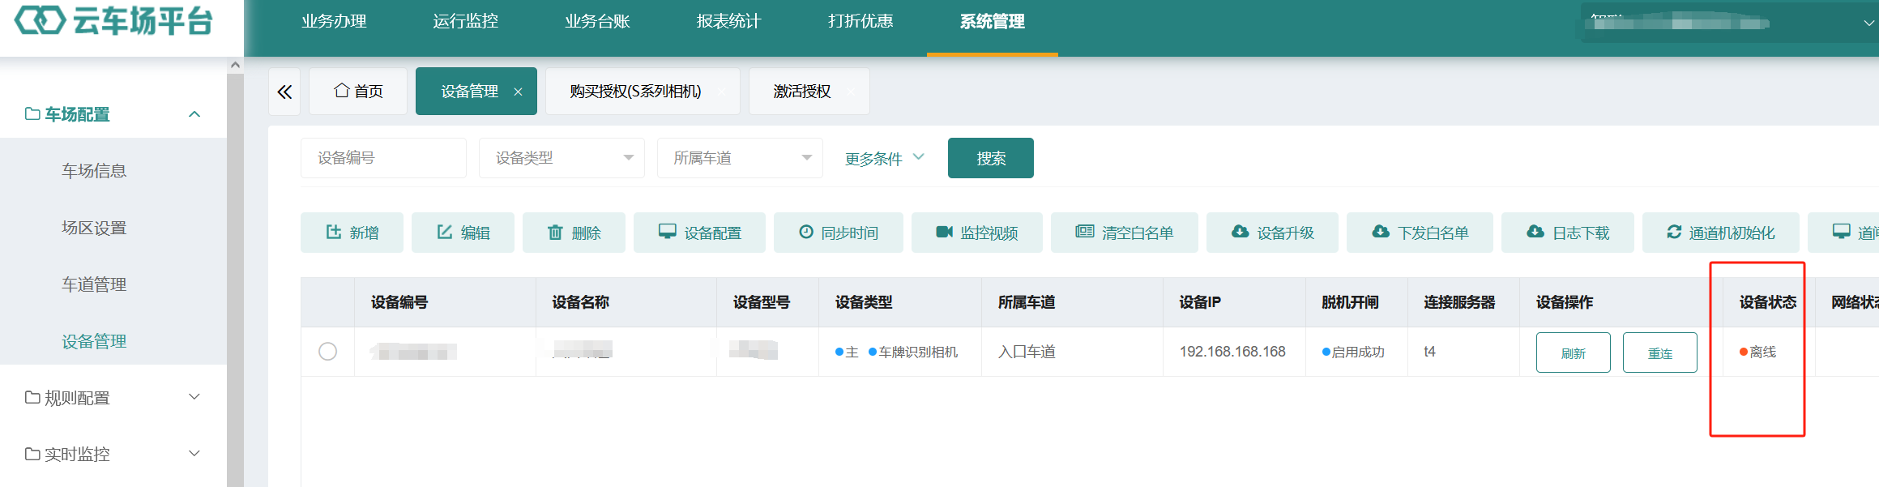1879x487 pixels.
Task: Click the 重连 button in device row
Action: (x=1659, y=352)
